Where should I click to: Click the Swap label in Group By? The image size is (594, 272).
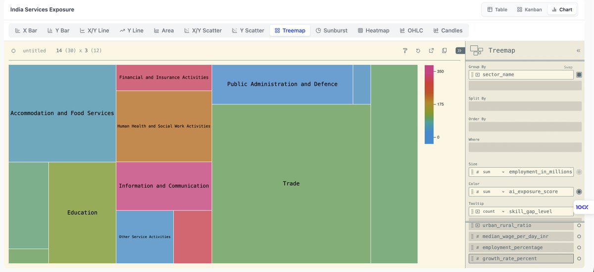(568, 67)
